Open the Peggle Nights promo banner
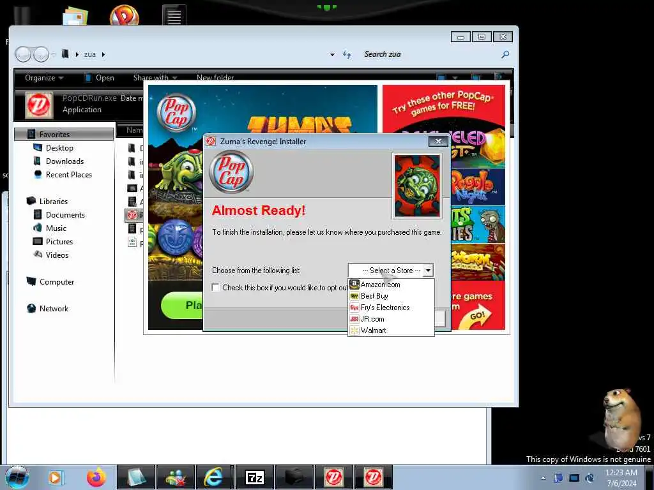654x490 pixels. (x=478, y=187)
